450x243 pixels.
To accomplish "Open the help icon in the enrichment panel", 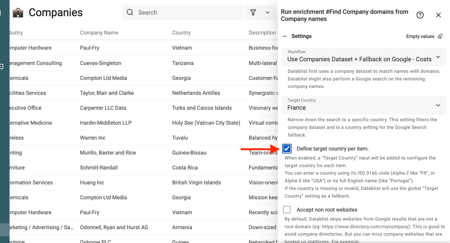I will [x=420, y=15].
